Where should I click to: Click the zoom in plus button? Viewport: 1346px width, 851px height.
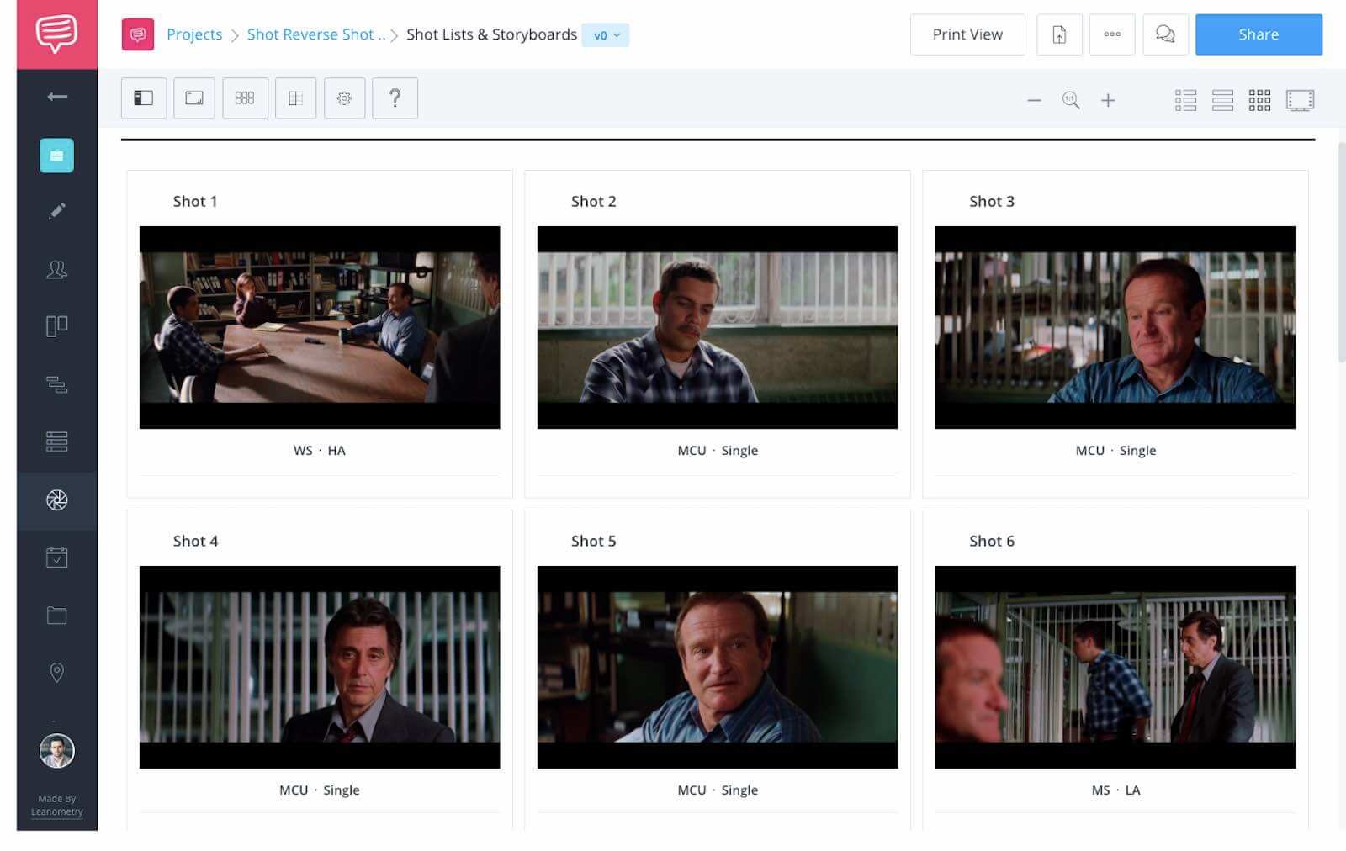click(x=1108, y=101)
